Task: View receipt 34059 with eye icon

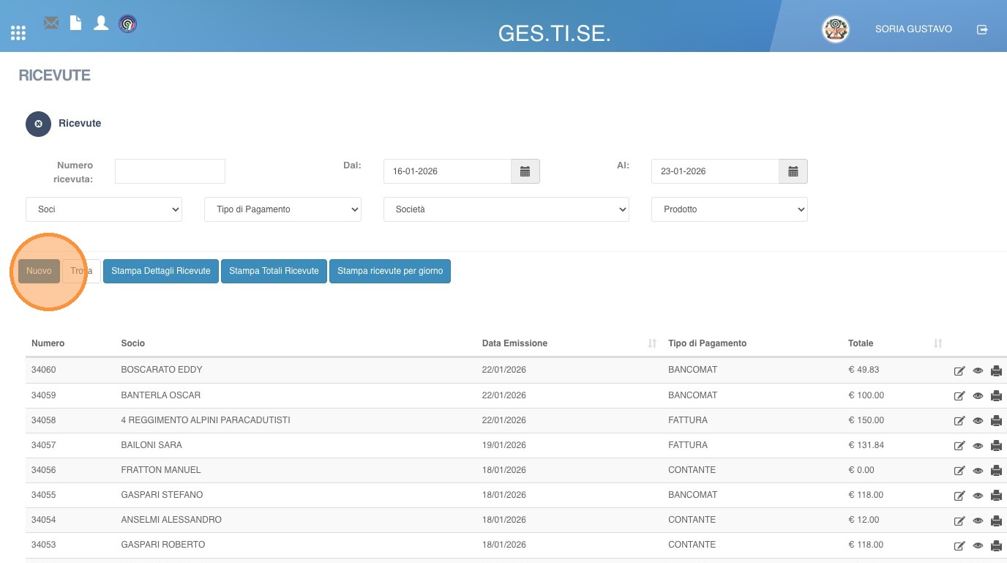Action: 978,396
